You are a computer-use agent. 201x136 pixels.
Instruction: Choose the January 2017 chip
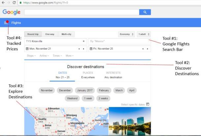tap(85, 90)
